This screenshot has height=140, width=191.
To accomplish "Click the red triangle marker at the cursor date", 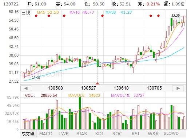I will coord(98,83).
